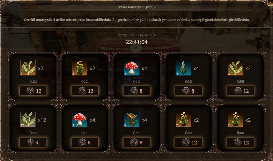
Task: Claim the 12 jeton reward under the top-left cactus
Action: click(33, 91)
